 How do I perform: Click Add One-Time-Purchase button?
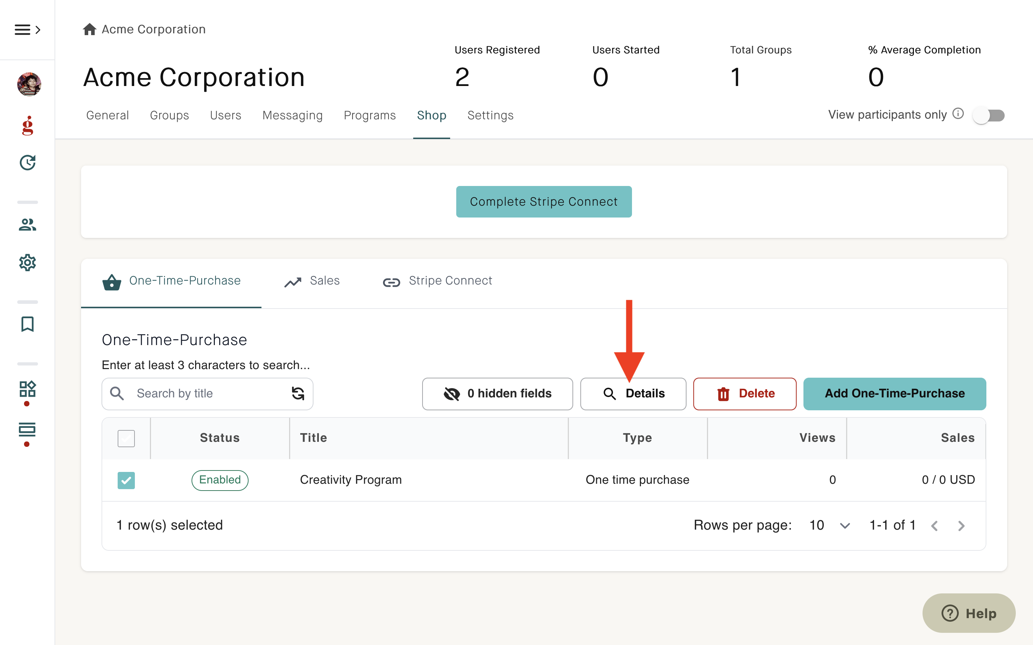pos(895,393)
